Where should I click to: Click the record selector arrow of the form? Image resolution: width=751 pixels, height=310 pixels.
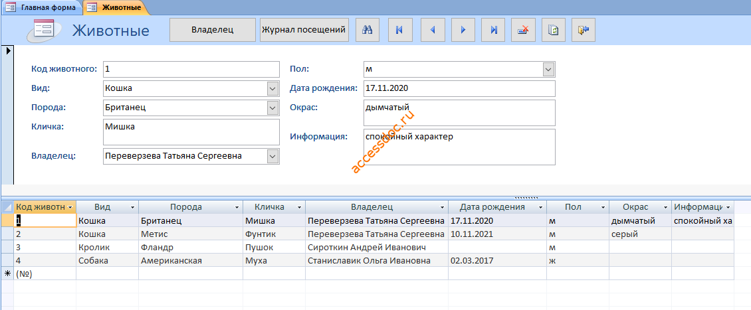[7, 50]
